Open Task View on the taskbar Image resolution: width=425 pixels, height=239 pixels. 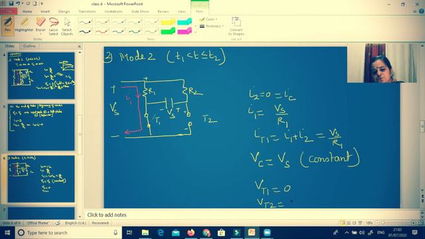tap(129, 232)
